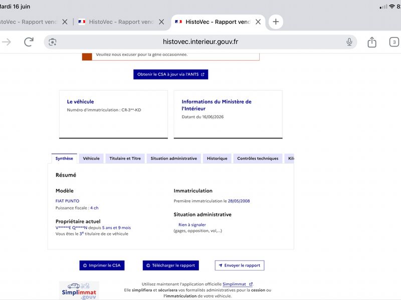
Task: Click Numéro d'immatriculation CR-3**-KD text
Action: click(104, 110)
